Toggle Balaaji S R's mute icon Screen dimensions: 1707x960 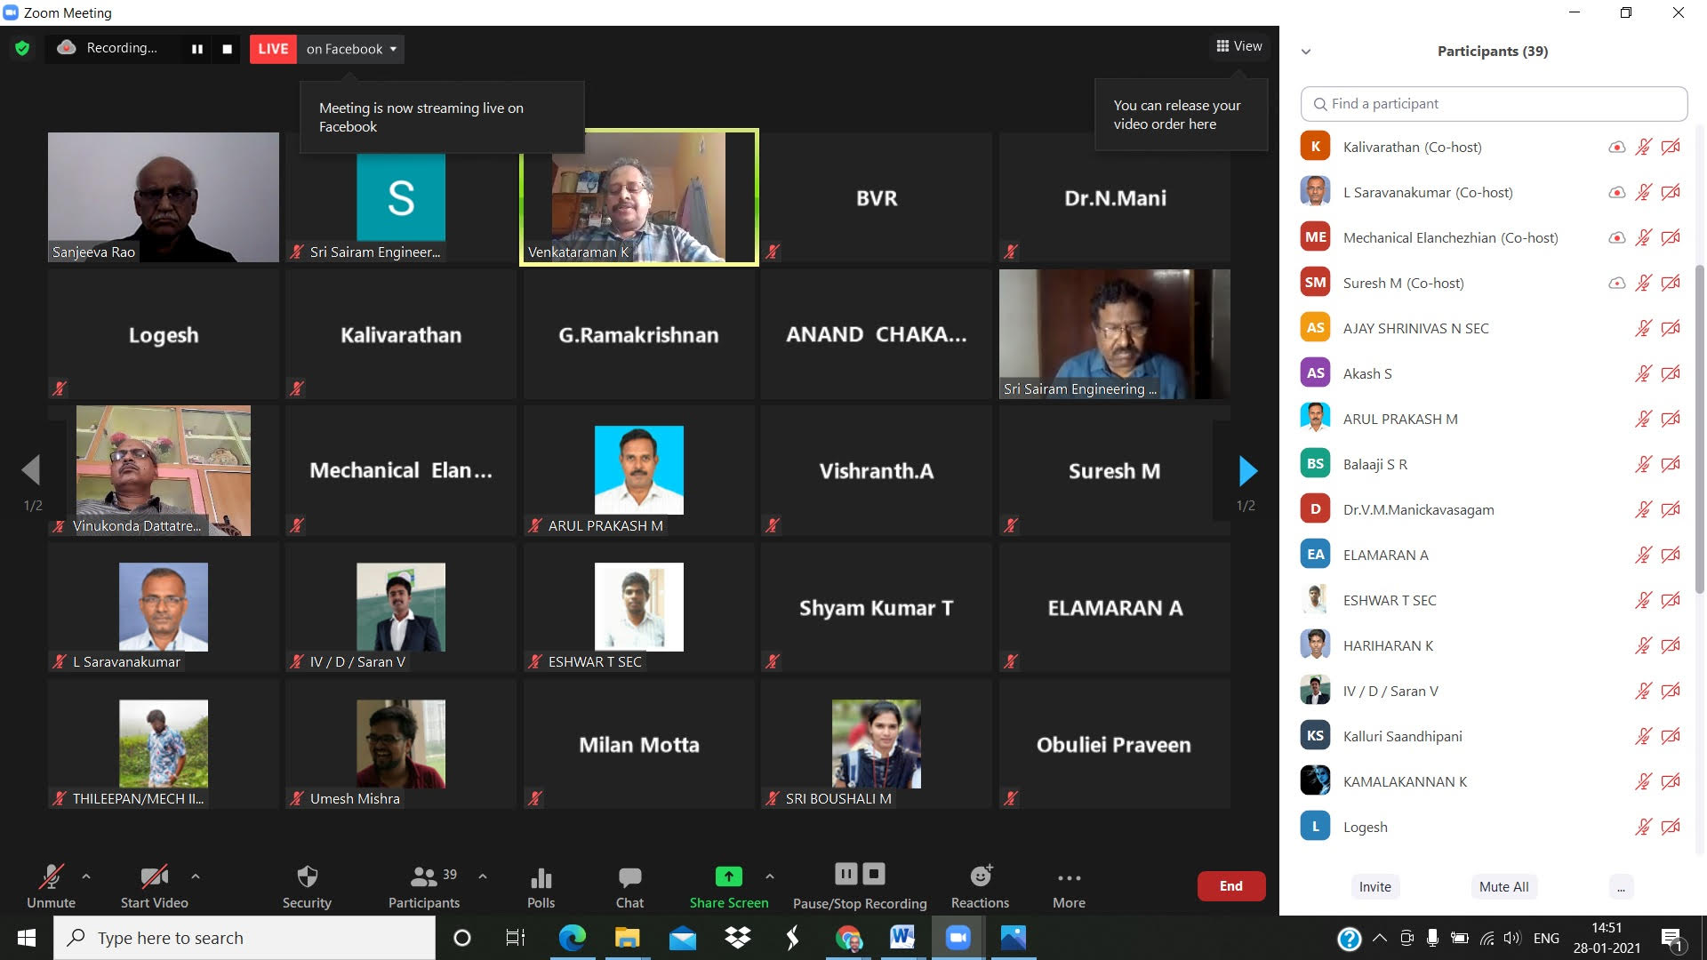pos(1643,465)
